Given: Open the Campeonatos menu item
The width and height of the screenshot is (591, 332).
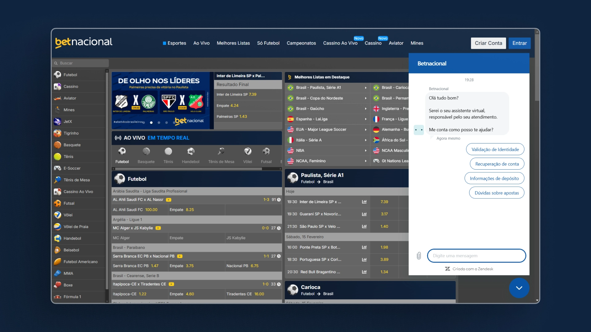Looking at the screenshot, I should [x=301, y=43].
